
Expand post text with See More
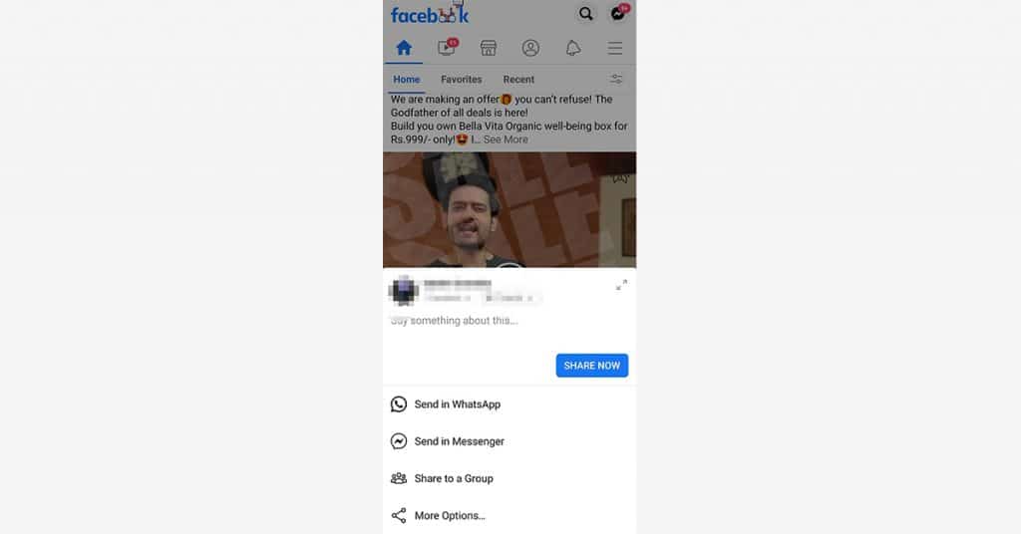point(506,139)
